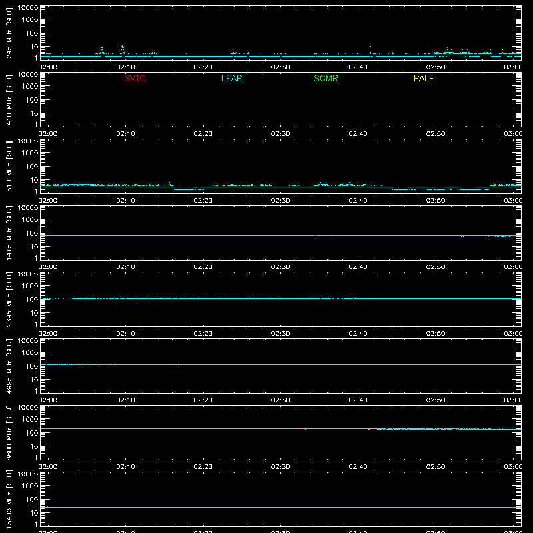Click 02:50 tick label below the 4995 MHz plot
This screenshot has width=533, height=533.
coord(436,400)
